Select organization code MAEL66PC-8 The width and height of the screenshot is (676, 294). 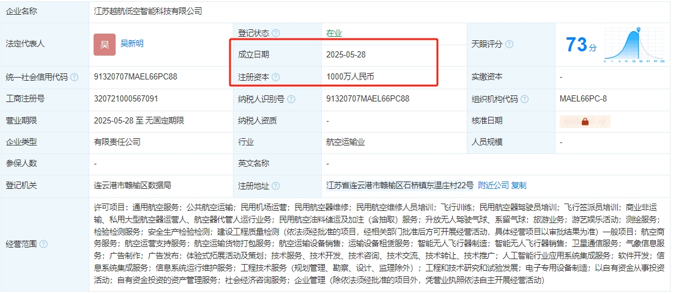coord(583,98)
